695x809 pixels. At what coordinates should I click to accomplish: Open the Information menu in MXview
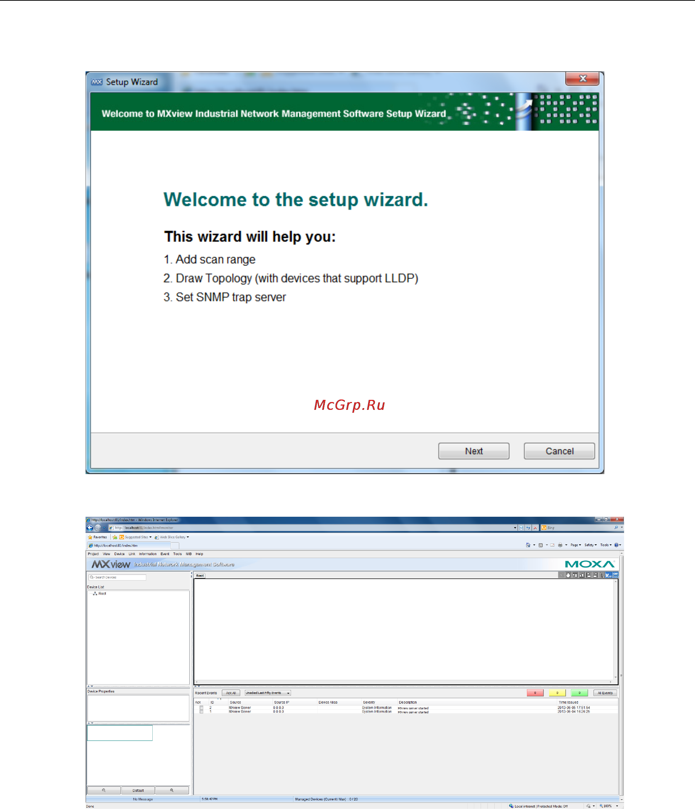point(148,554)
